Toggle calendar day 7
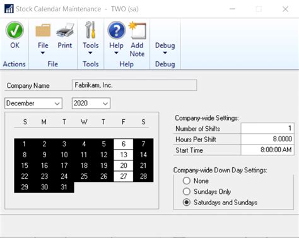This screenshot has height=238, width=299. pyautogui.click(x=143, y=144)
